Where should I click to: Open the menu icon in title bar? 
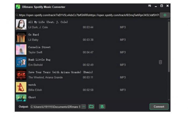(150, 6)
